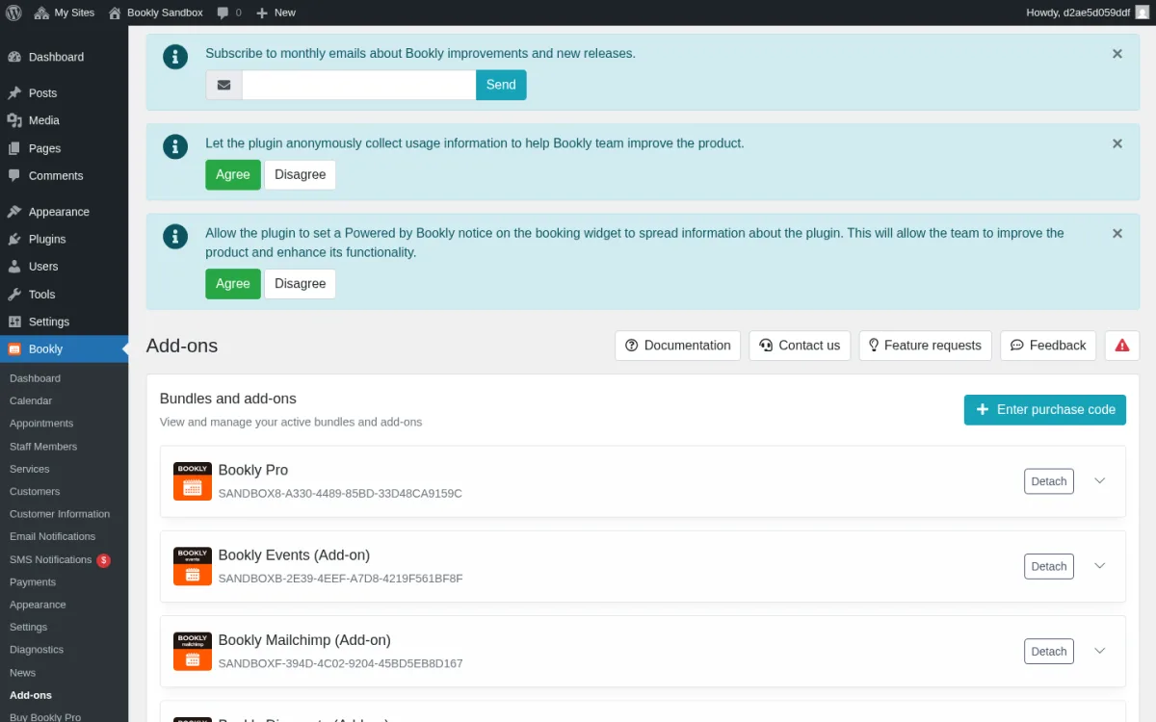The height and width of the screenshot is (722, 1156).
Task: Open the New content menu
Action: tap(276, 13)
